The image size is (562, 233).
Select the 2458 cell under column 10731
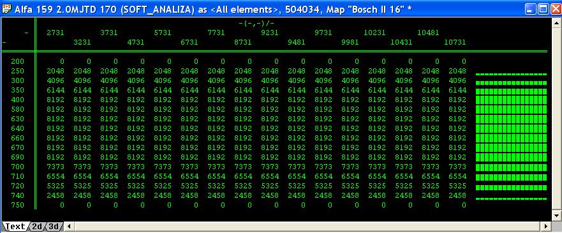tap(457, 195)
